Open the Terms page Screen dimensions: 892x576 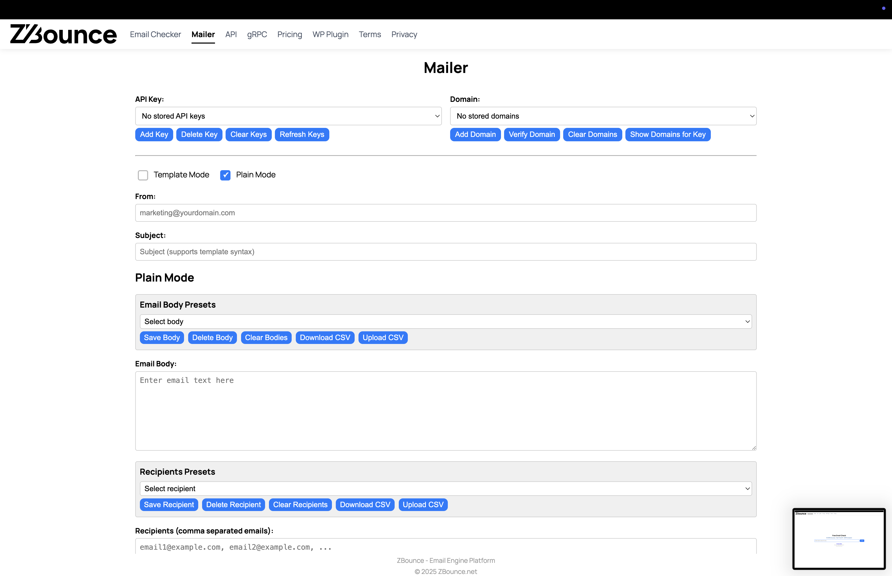(370, 34)
